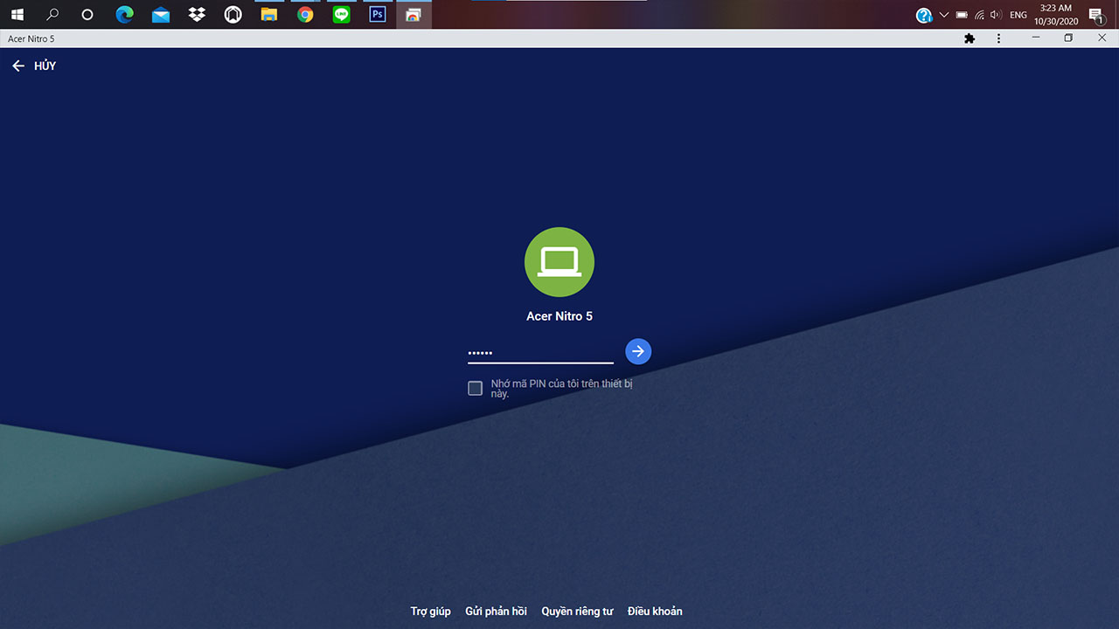Open LINE app from taskbar
This screenshot has width=1119, height=629.
[x=342, y=15]
